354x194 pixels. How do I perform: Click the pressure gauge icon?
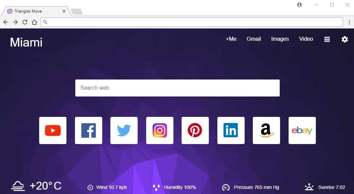click(x=226, y=187)
